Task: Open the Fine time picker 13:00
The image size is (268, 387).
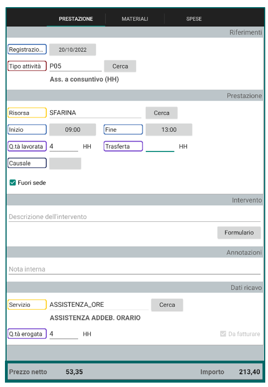Action: tap(169, 130)
